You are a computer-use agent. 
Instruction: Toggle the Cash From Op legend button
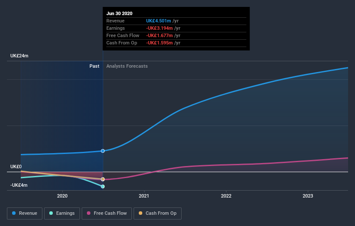pyautogui.click(x=157, y=213)
